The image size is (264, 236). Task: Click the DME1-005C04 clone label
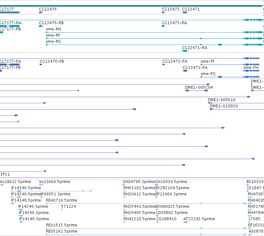click(x=199, y=87)
